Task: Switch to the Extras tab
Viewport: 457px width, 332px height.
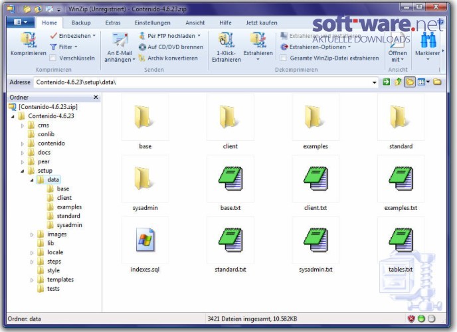Action: tap(113, 23)
